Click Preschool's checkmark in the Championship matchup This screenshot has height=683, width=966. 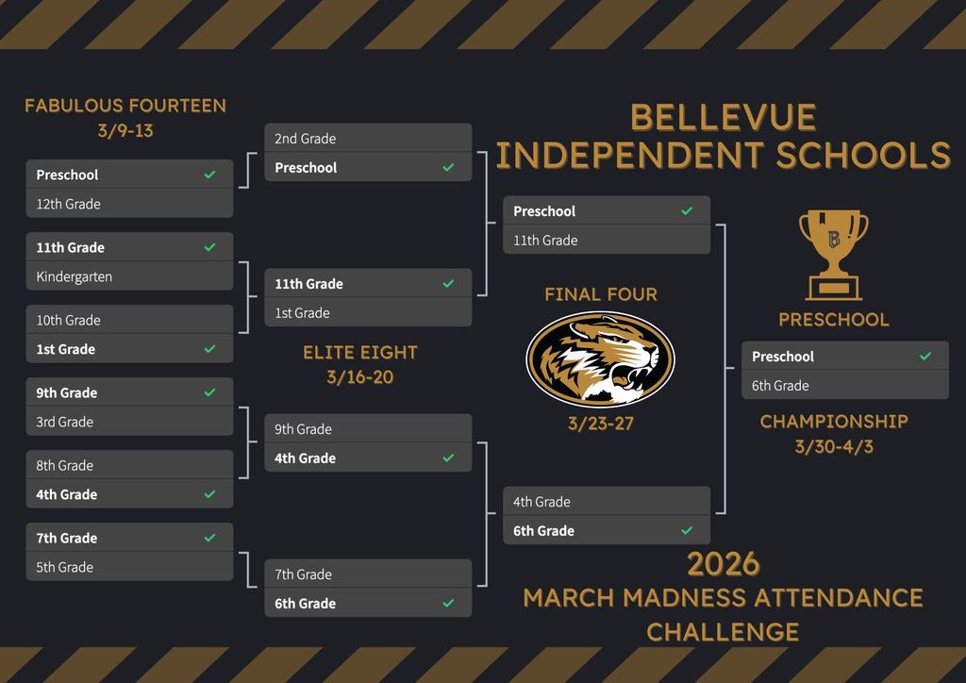click(925, 357)
